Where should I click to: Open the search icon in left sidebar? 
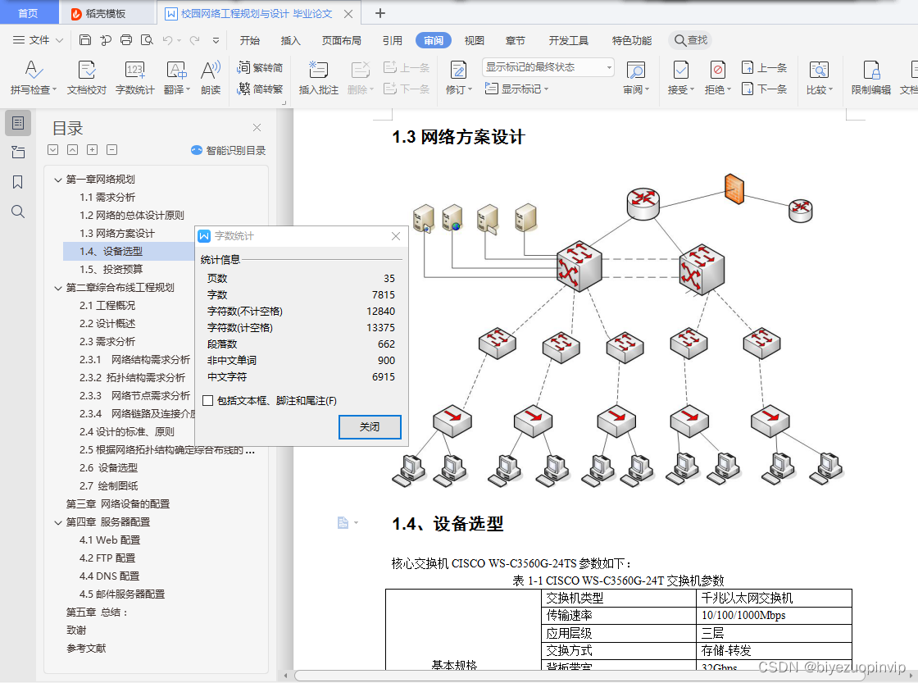[x=18, y=212]
